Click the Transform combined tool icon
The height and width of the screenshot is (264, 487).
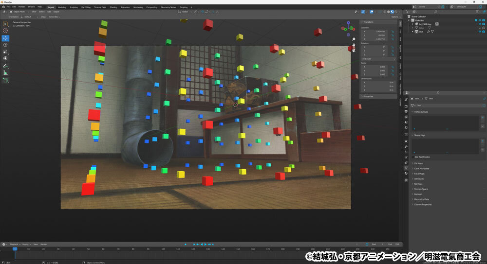[5, 58]
